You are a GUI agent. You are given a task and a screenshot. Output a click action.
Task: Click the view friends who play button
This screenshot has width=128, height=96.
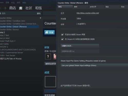click(x=50, y=64)
